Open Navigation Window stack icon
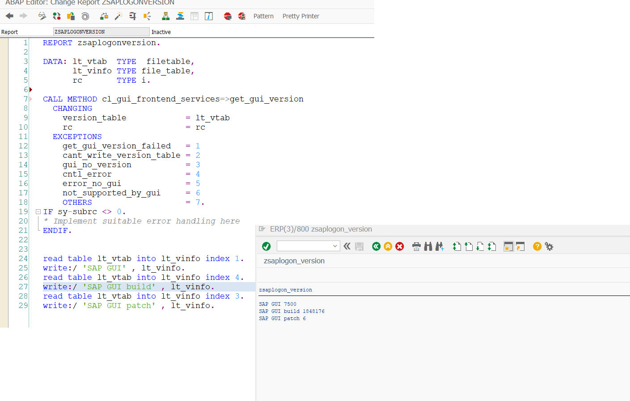This screenshot has width=630, height=401. click(180, 16)
